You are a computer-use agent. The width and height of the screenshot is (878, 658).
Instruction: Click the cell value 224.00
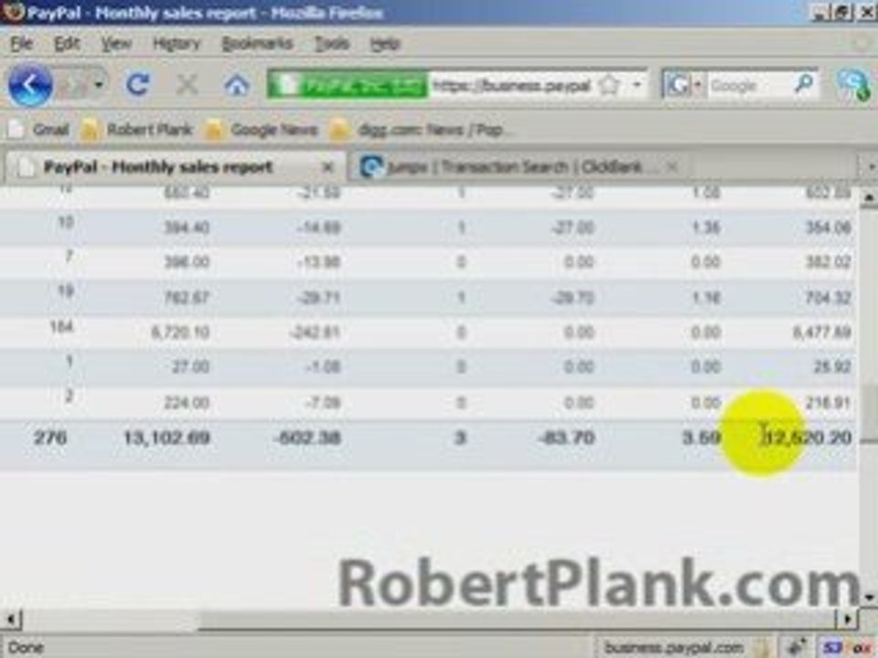(x=187, y=403)
